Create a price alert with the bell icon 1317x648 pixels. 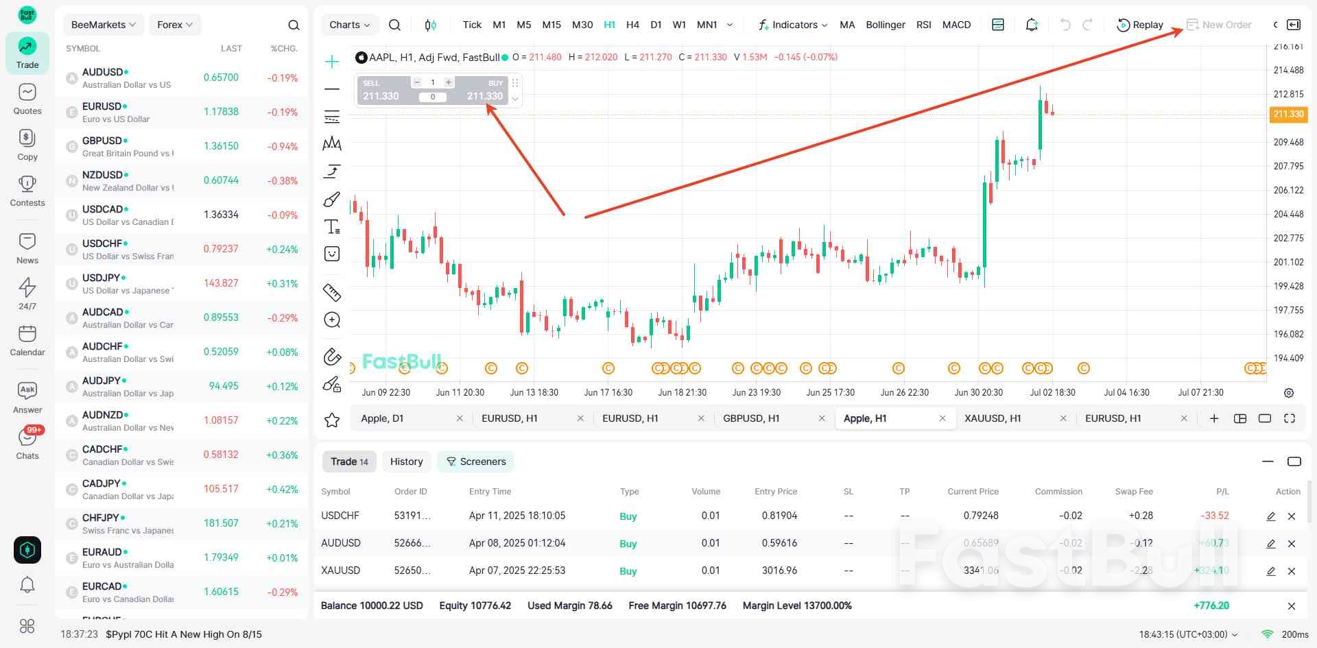(1031, 24)
